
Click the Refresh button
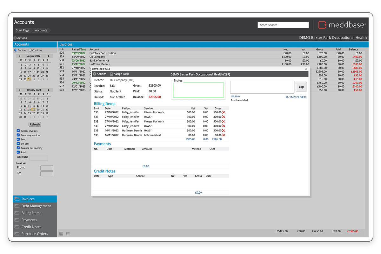[x=35, y=124]
